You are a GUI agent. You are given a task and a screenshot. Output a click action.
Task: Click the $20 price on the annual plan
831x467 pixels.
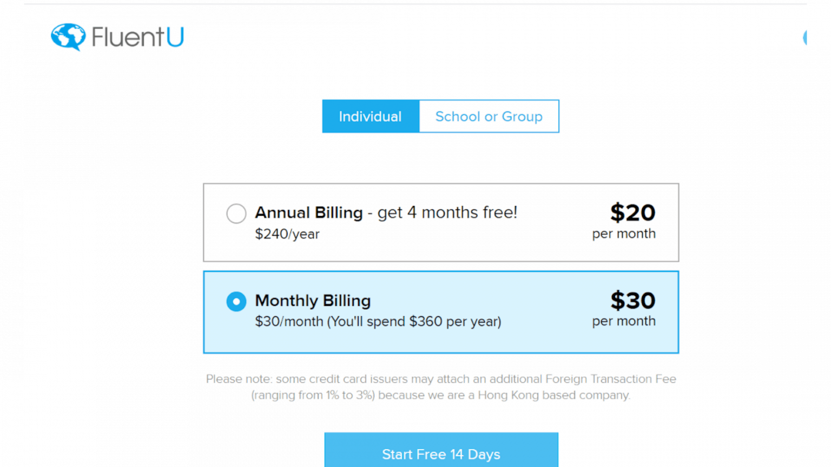[x=632, y=213]
